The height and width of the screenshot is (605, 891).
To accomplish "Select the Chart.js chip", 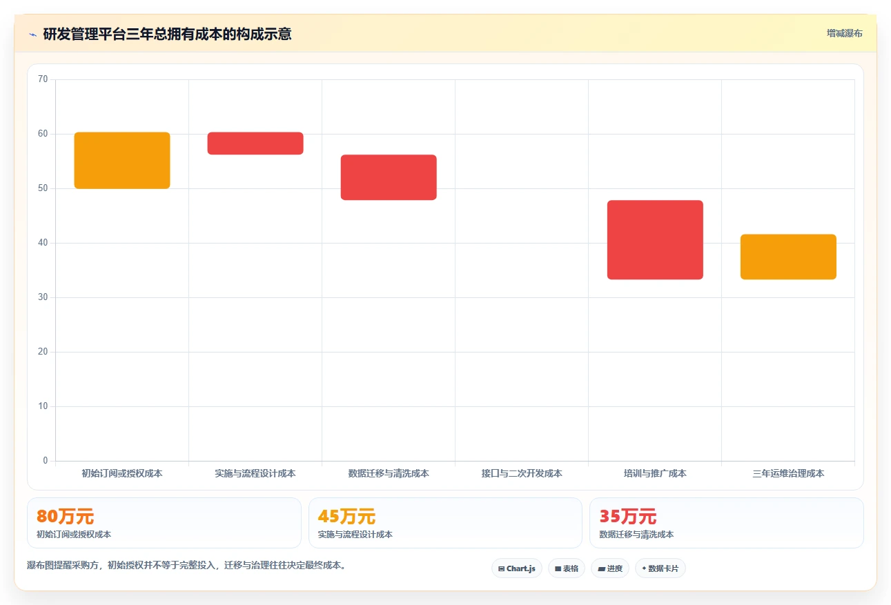I will (517, 568).
